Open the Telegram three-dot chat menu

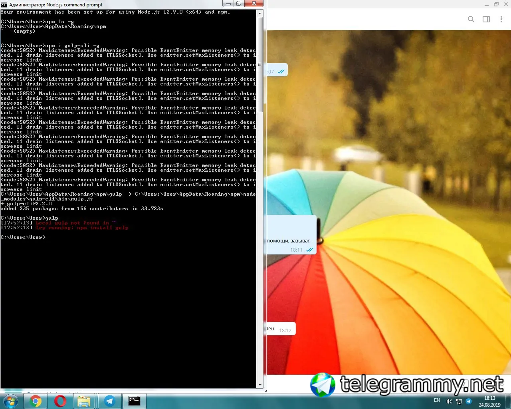(x=501, y=19)
